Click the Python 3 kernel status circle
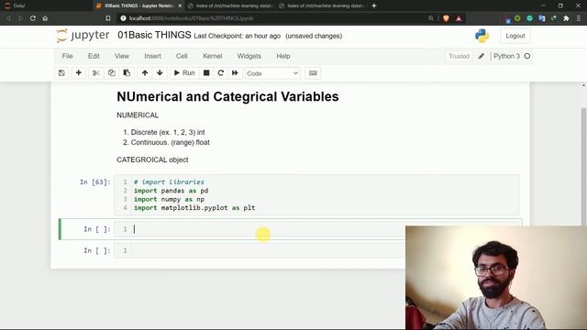The width and height of the screenshot is (587, 330). click(527, 56)
